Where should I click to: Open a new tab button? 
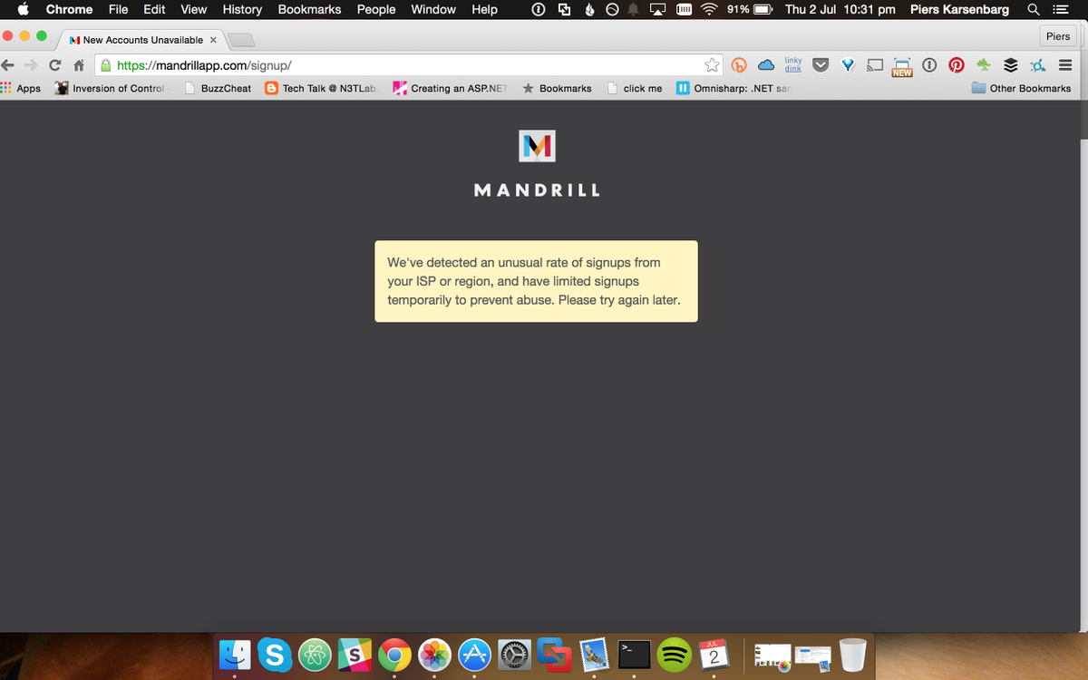(240, 41)
